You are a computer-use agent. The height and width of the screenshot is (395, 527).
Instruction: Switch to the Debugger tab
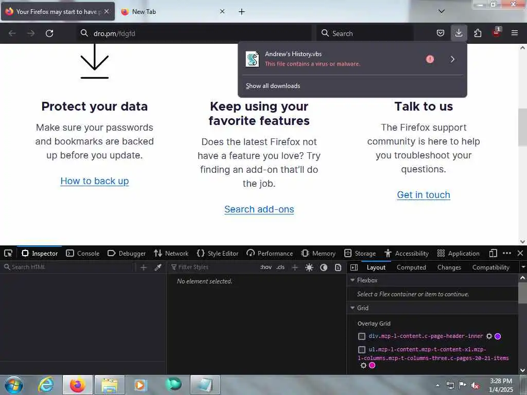[x=127, y=254]
